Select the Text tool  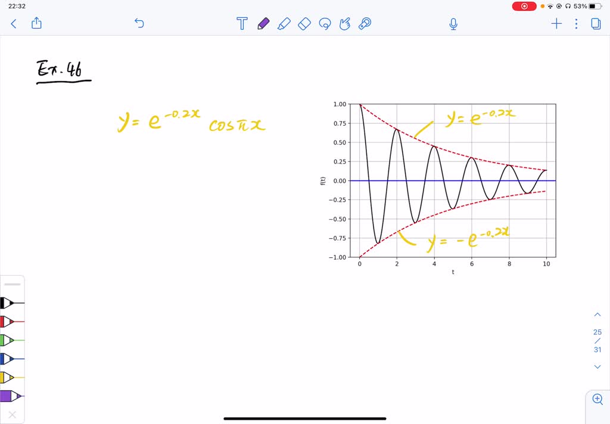242,24
